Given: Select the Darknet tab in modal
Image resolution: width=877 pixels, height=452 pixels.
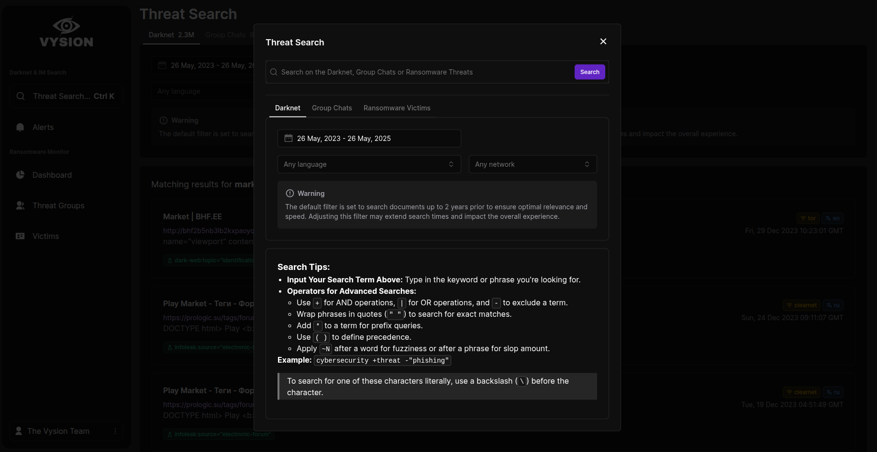Looking at the screenshot, I should [x=288, y=108].
